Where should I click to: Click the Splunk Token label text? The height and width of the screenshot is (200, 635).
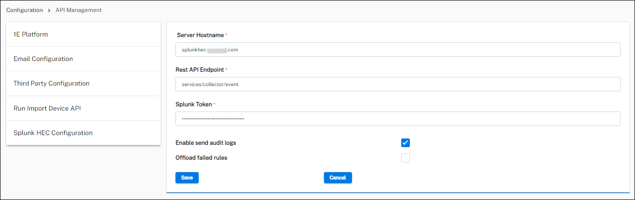coord(193,104)
